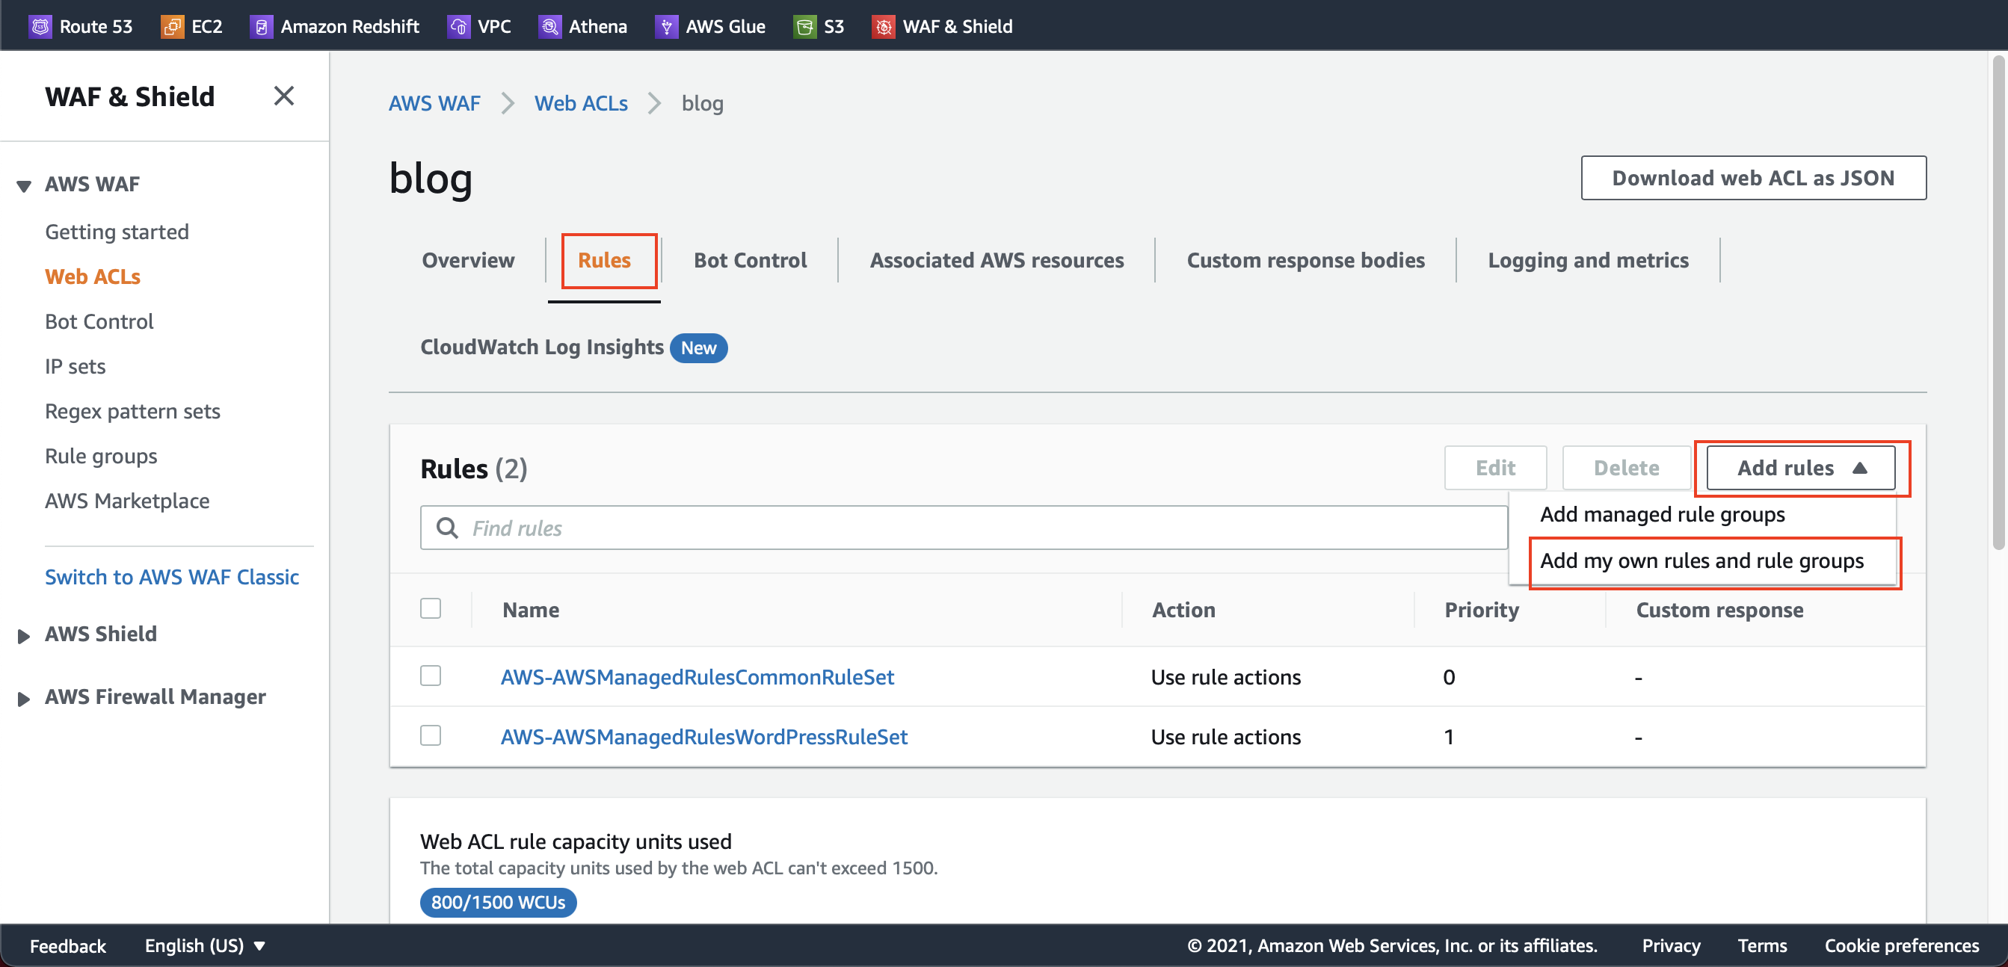
Task: Open the S3 service shortcut icon
Action: [x=804, y=26]
